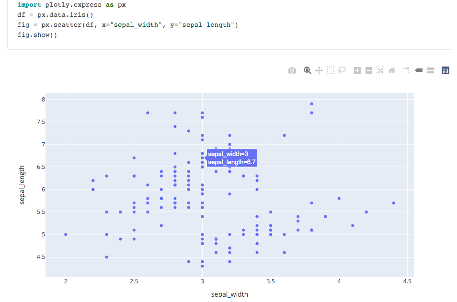Zoom in on the chart
The height and width of the screenshot is (302, 457).
click(x=357, y=70)
